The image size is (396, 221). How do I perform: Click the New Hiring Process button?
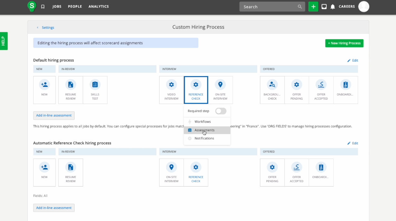coord(344,43)
